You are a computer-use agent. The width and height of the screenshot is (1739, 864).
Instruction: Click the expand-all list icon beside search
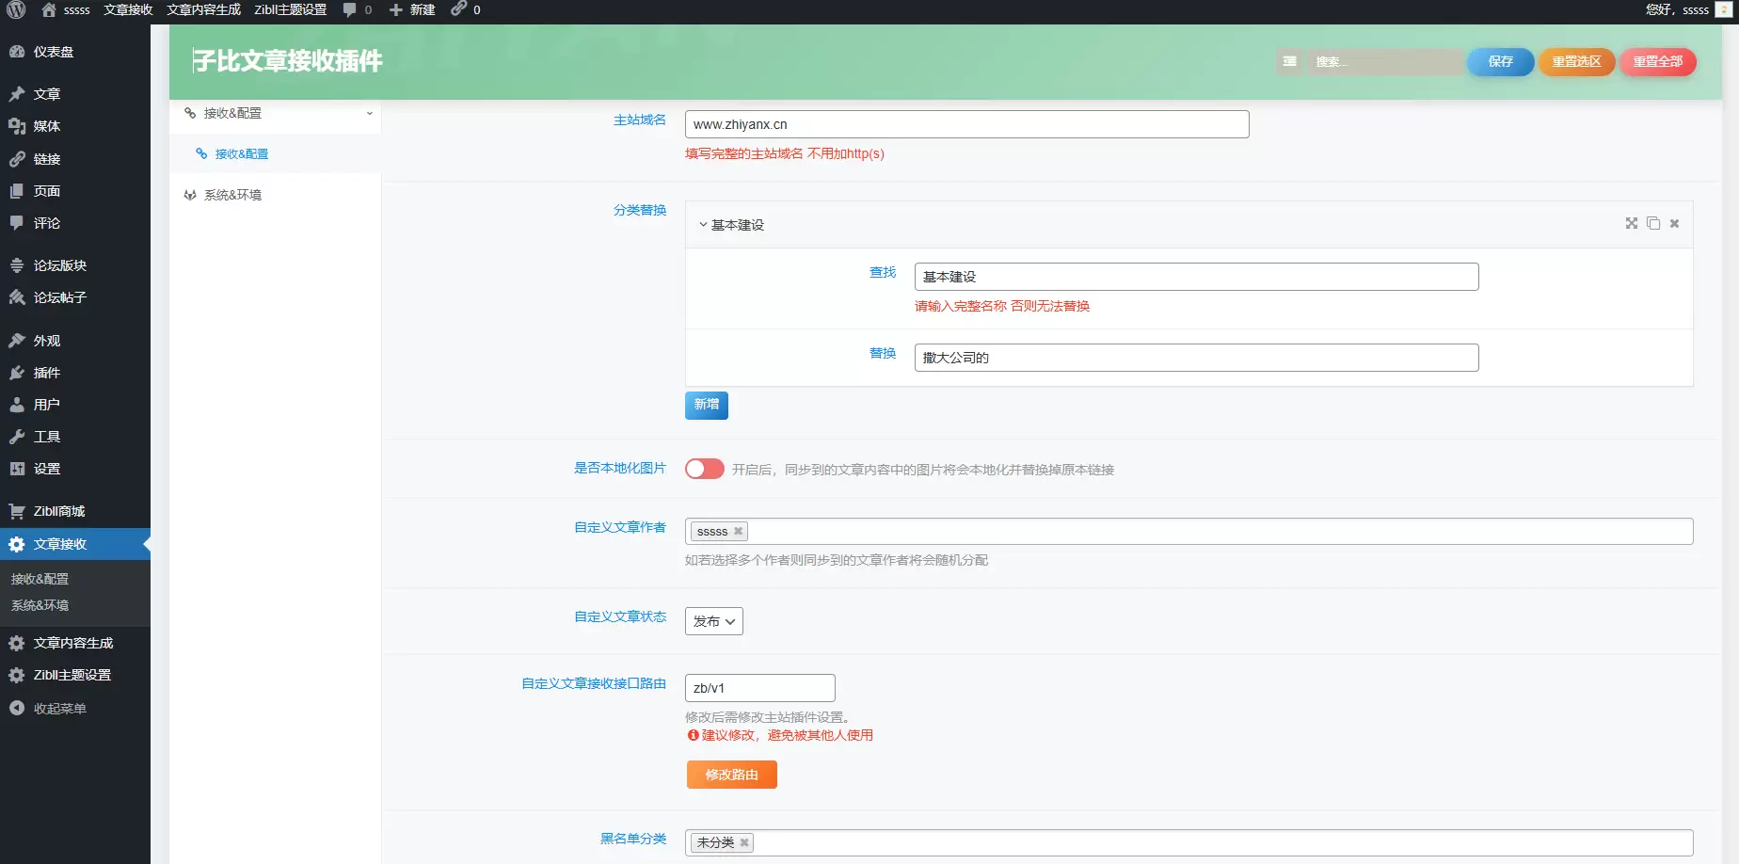[x=1289, y=61]
